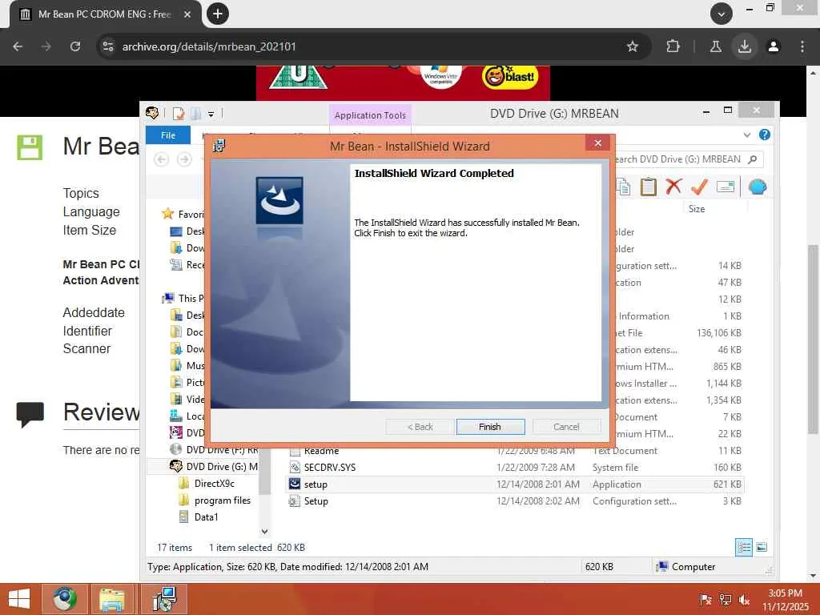
Task: Open a new Chrome tab
Action: (218, 14)
